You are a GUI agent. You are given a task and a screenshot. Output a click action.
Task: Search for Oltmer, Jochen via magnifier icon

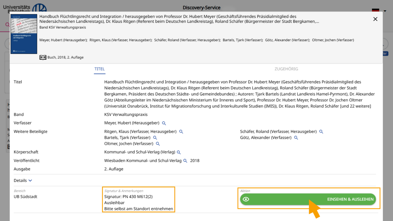click(x=158, y=144)
